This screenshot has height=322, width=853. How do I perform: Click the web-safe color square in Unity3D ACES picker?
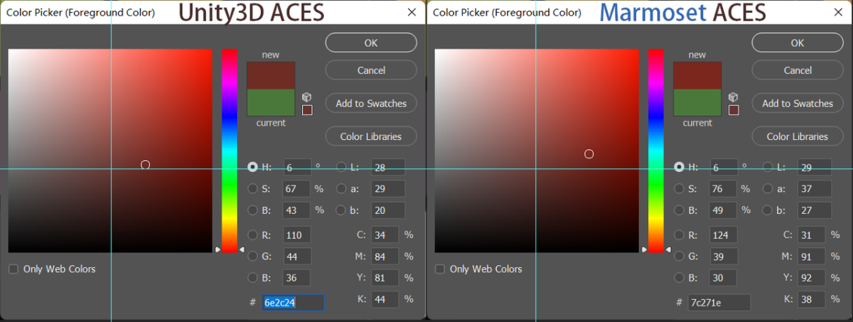[307, 110]
